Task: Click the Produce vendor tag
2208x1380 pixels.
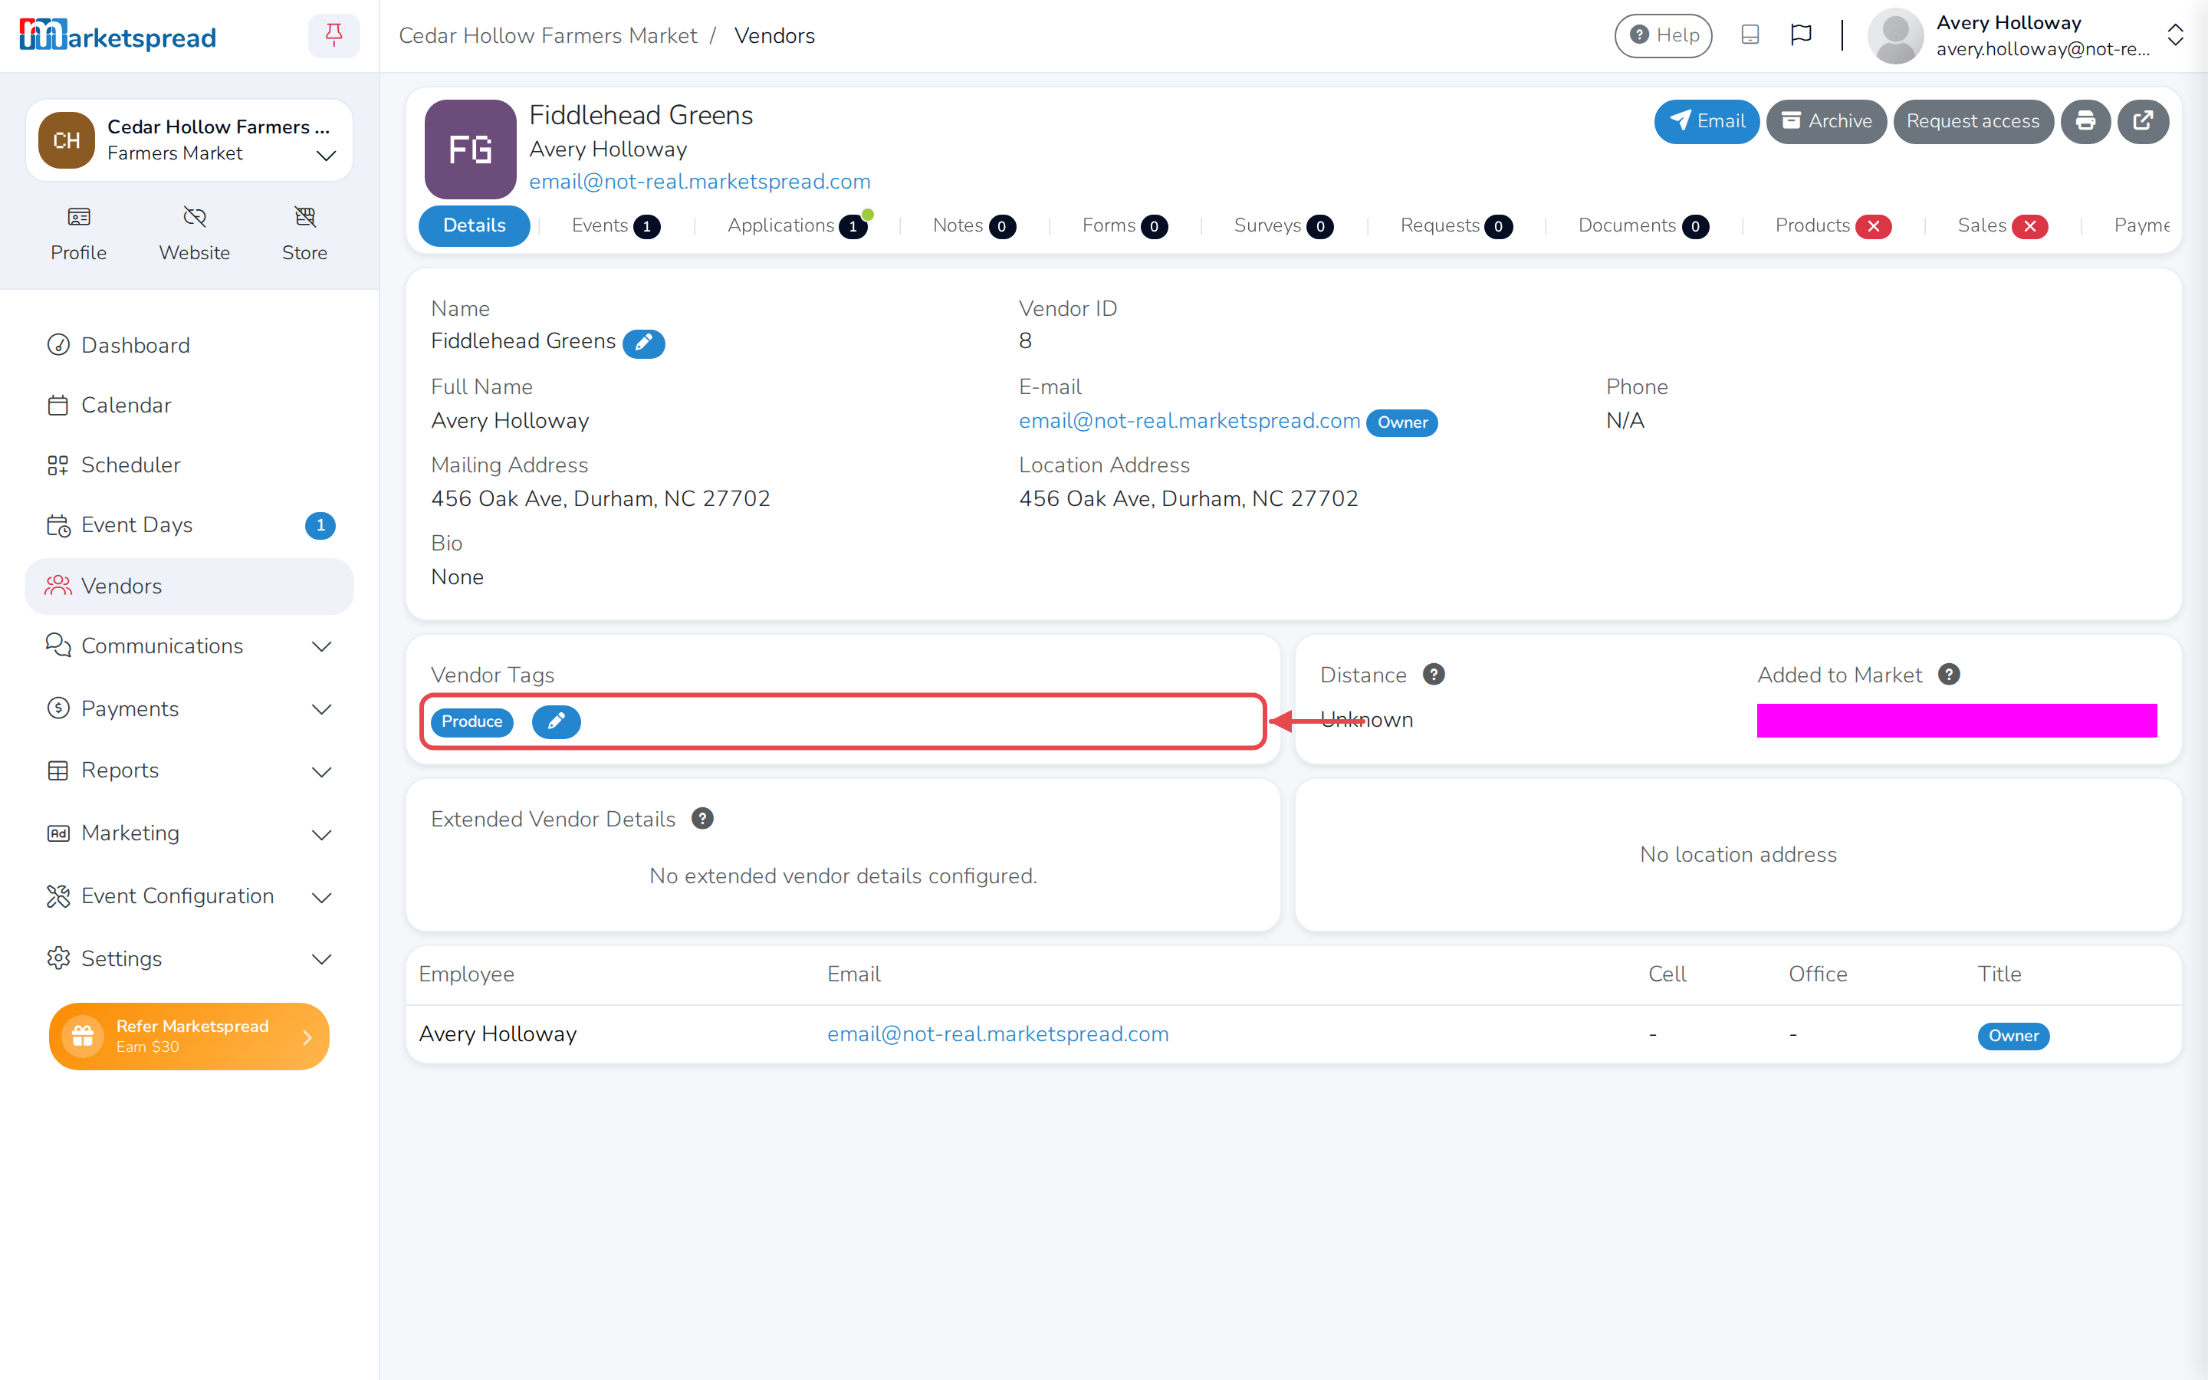Action: pos(472,721)
